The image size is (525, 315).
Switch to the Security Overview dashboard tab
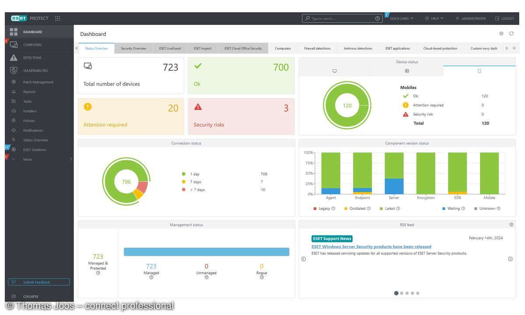133,48
